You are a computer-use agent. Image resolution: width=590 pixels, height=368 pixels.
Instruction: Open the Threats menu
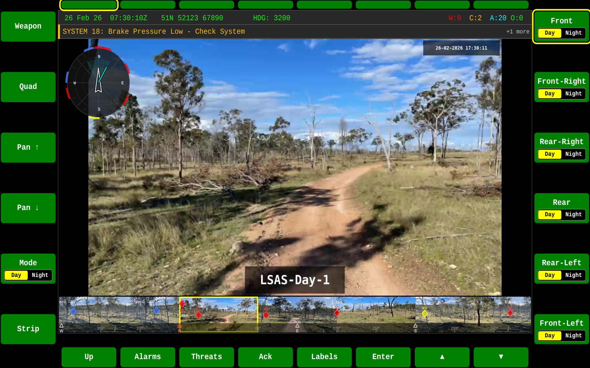tap(206, 357)
